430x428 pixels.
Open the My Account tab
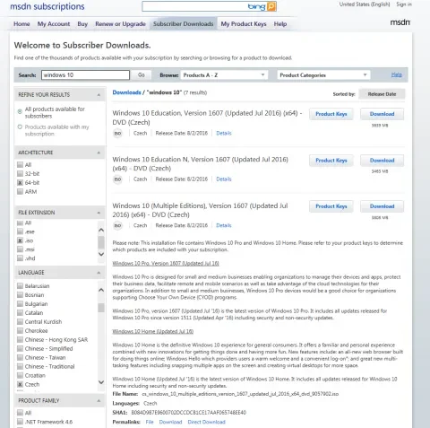54,24
